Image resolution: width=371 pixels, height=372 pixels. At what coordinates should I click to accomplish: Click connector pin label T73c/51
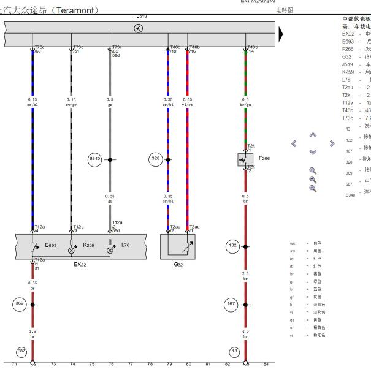78,49
